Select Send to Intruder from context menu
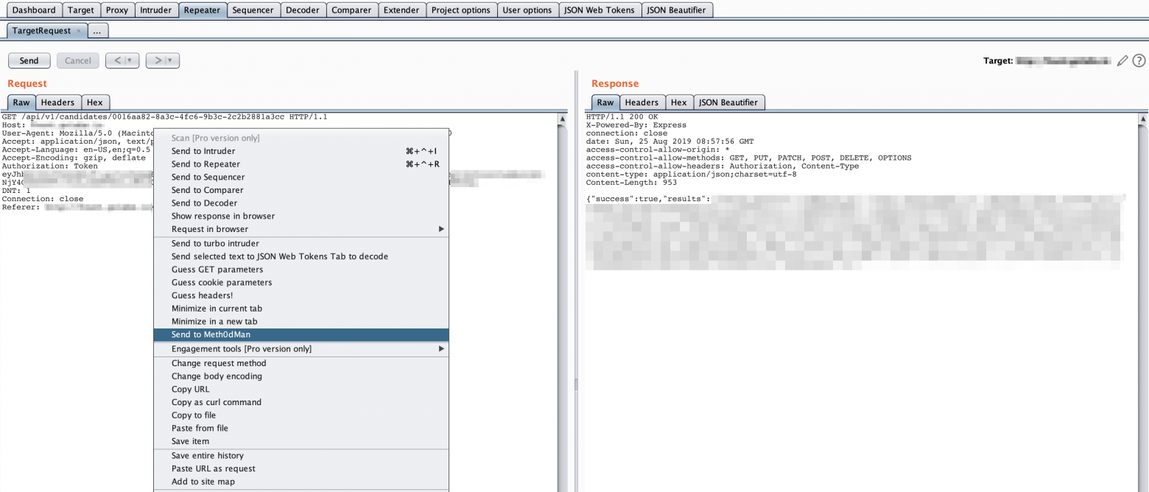 [203, 151]
